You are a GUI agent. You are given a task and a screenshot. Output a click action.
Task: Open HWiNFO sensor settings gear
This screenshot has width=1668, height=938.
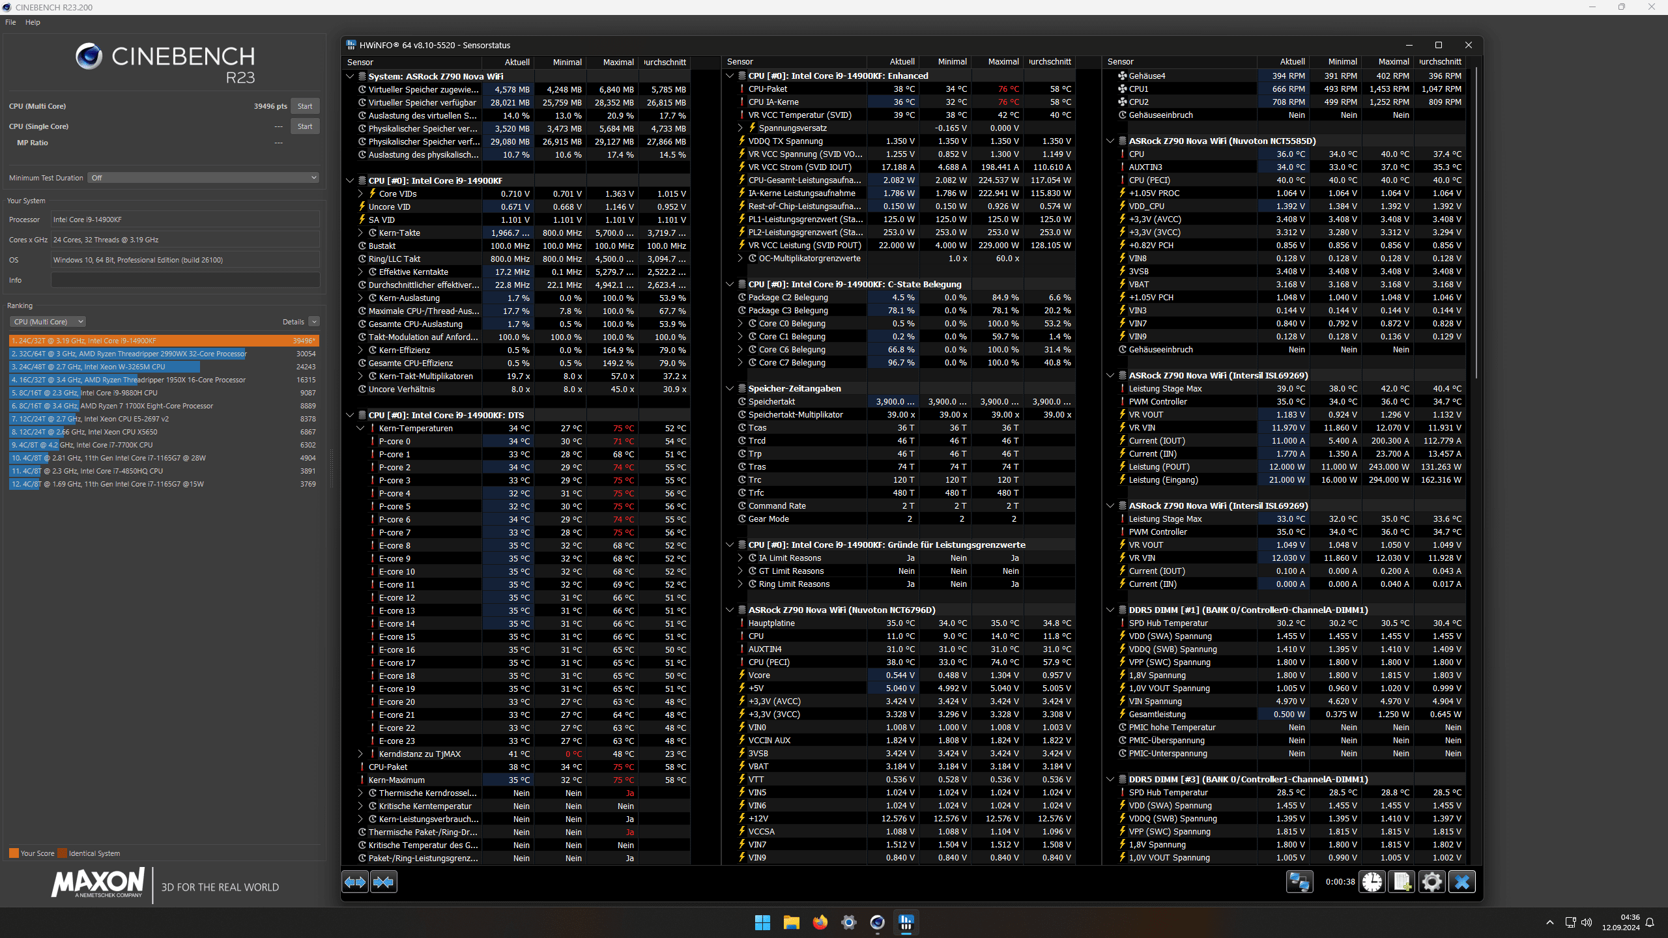(1431, 882)
